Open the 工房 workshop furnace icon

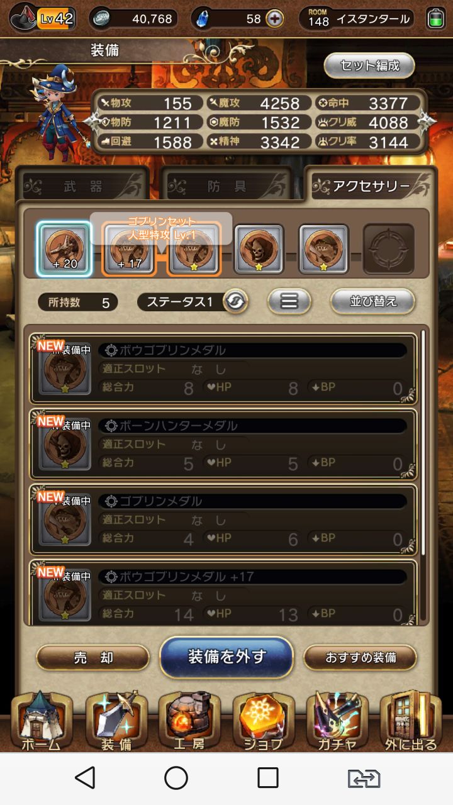[x=189, y=721]
